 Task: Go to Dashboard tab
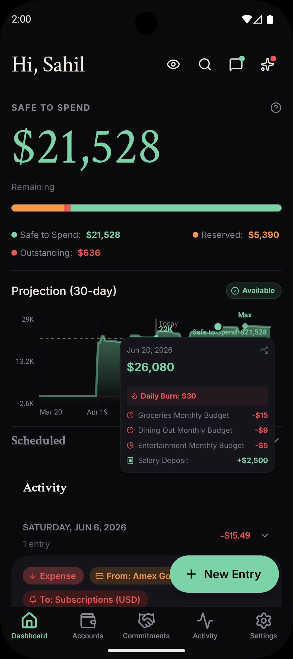tap(29, 626)
